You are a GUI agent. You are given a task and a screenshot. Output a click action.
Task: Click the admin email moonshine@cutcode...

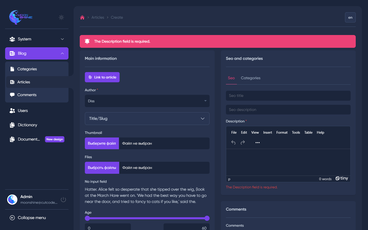[39, 202]
